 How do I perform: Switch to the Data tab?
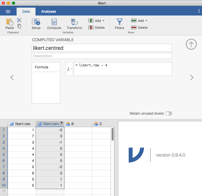click(26, 11)
